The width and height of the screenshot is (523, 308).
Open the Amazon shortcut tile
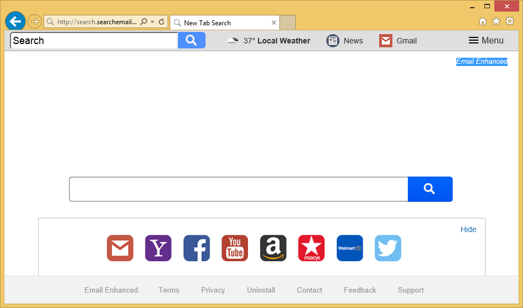tap(273, 248)
